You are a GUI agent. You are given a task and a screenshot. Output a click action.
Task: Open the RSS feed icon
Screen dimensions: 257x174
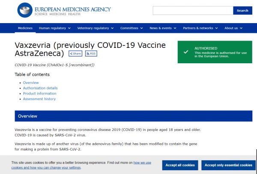pos(91,53)
